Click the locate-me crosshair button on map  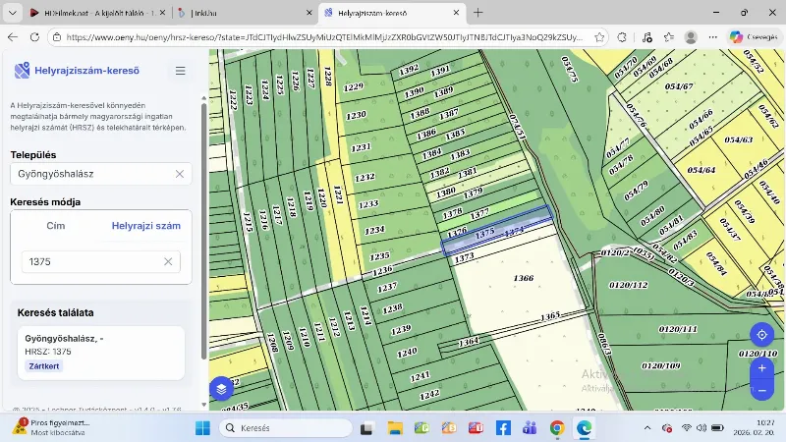click(761, 335)
